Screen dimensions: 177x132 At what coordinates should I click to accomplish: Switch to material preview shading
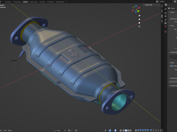128,131
